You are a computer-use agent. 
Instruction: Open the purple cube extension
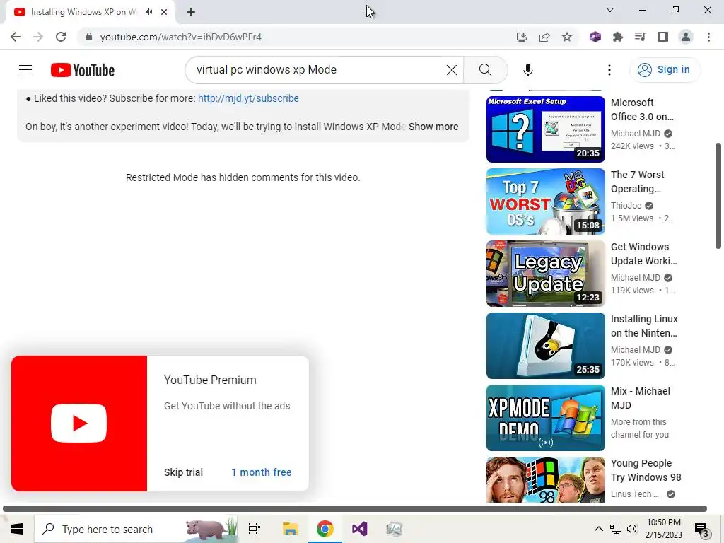pyautogui.click(x=595, y=37)
